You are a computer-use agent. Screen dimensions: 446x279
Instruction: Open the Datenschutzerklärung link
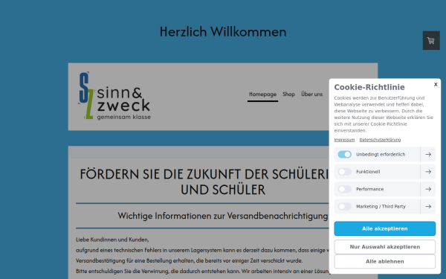380,140
